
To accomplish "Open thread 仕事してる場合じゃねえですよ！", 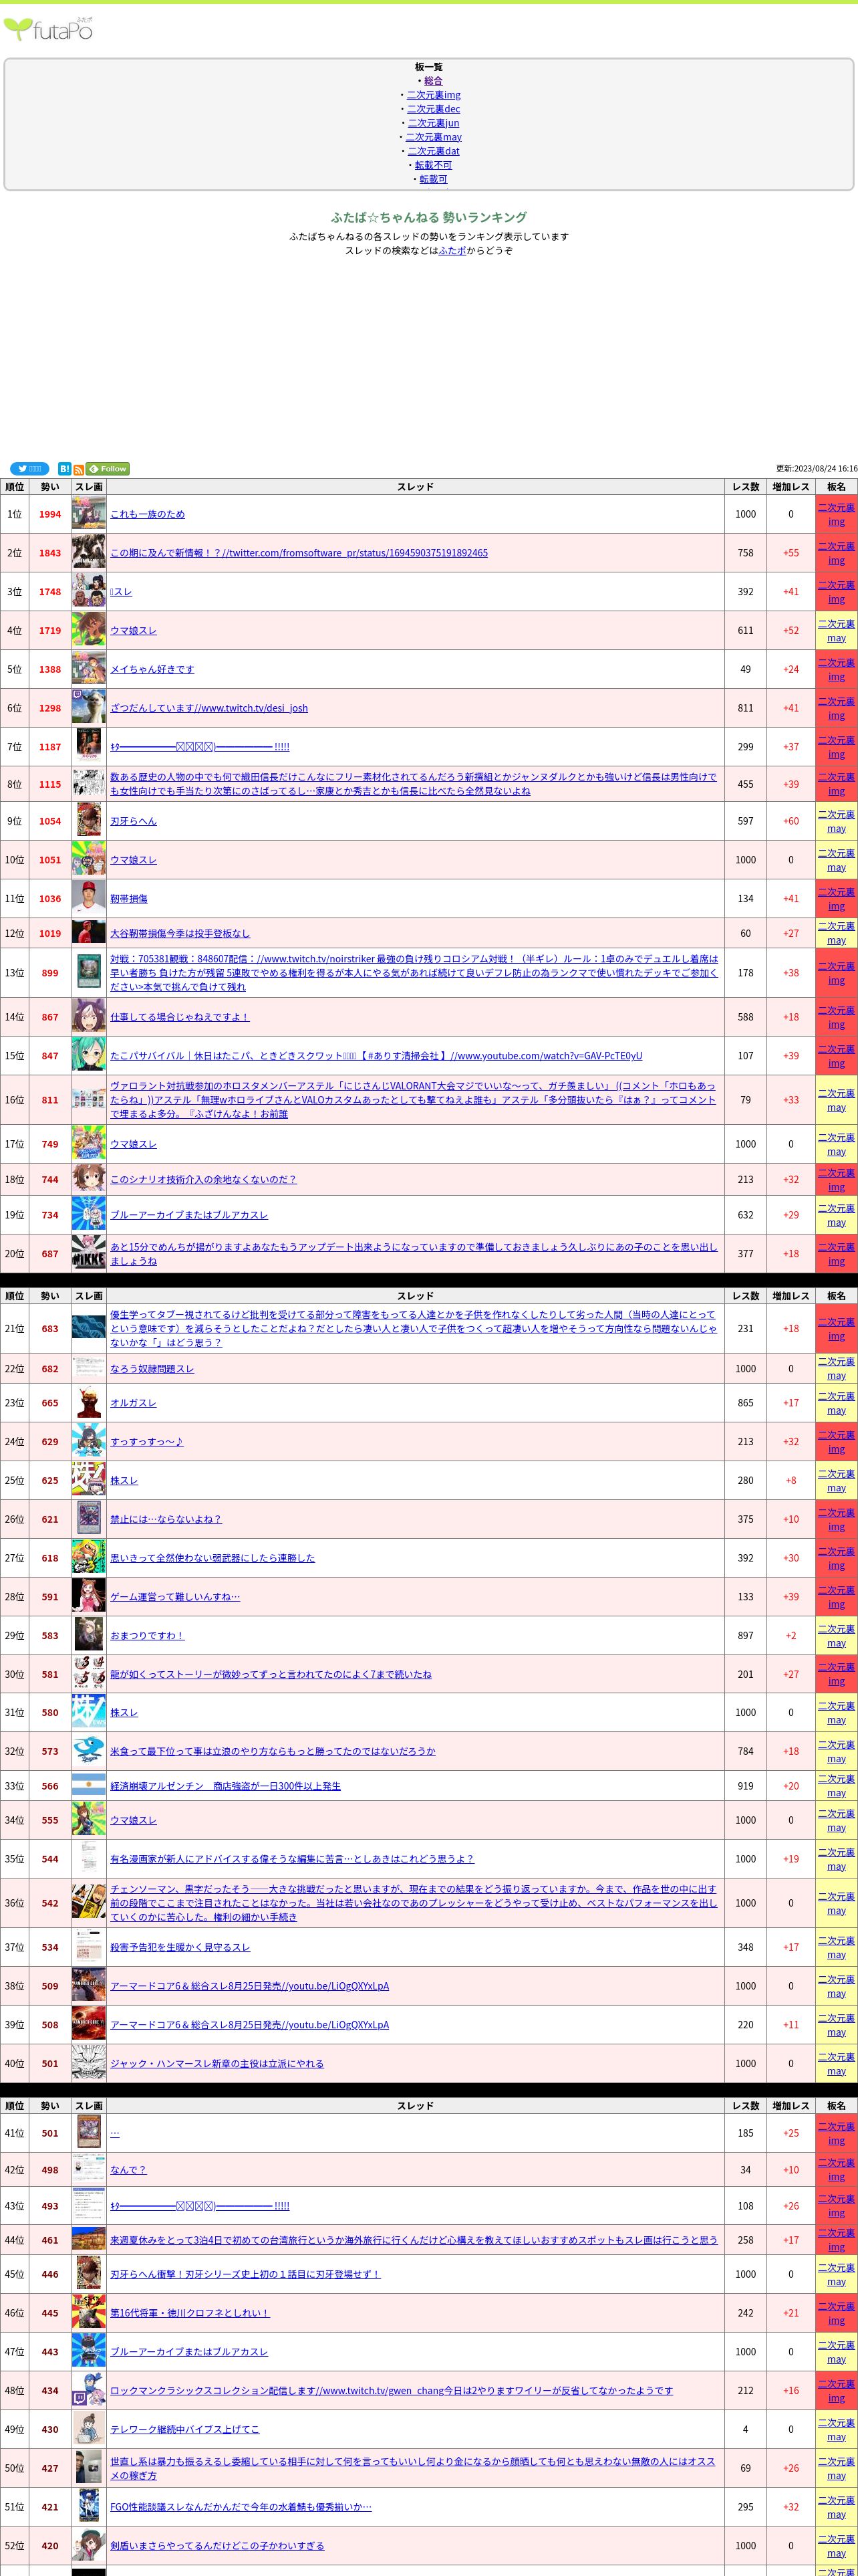I will tap(180, 1017).
